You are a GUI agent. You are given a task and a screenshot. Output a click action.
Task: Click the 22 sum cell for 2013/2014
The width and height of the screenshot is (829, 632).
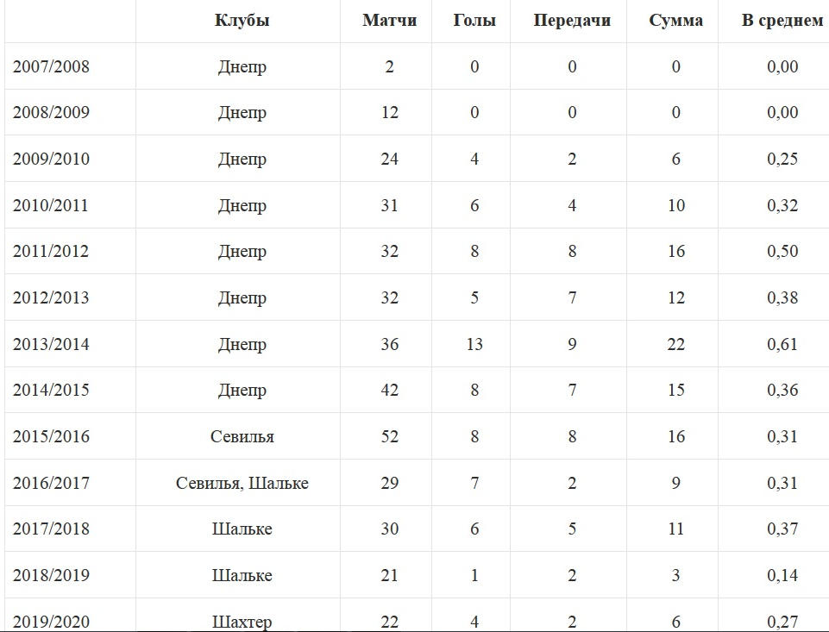tap(675, 344)
